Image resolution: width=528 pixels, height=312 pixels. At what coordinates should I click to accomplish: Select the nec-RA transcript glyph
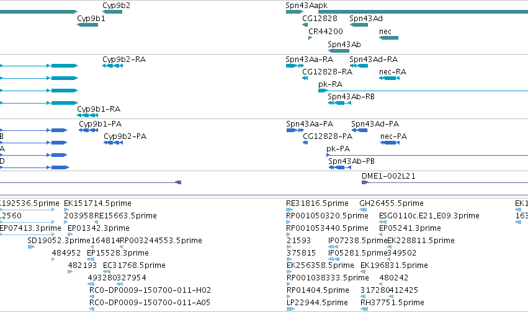(x=389, y=78)
